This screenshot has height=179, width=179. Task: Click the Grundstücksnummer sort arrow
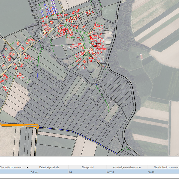click(x=27, y=167)
